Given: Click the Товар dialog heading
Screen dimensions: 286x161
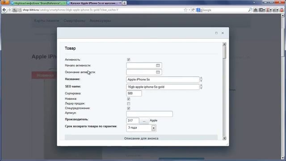Looking at the screenshot, I should click(x=70, y=48).
